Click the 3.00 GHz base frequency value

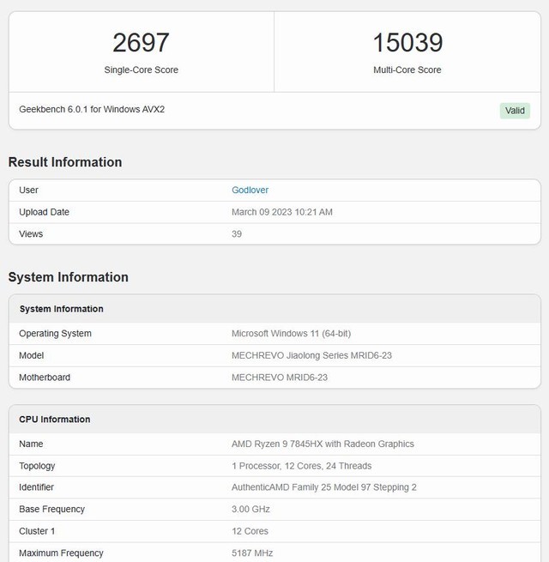(250, 510)
